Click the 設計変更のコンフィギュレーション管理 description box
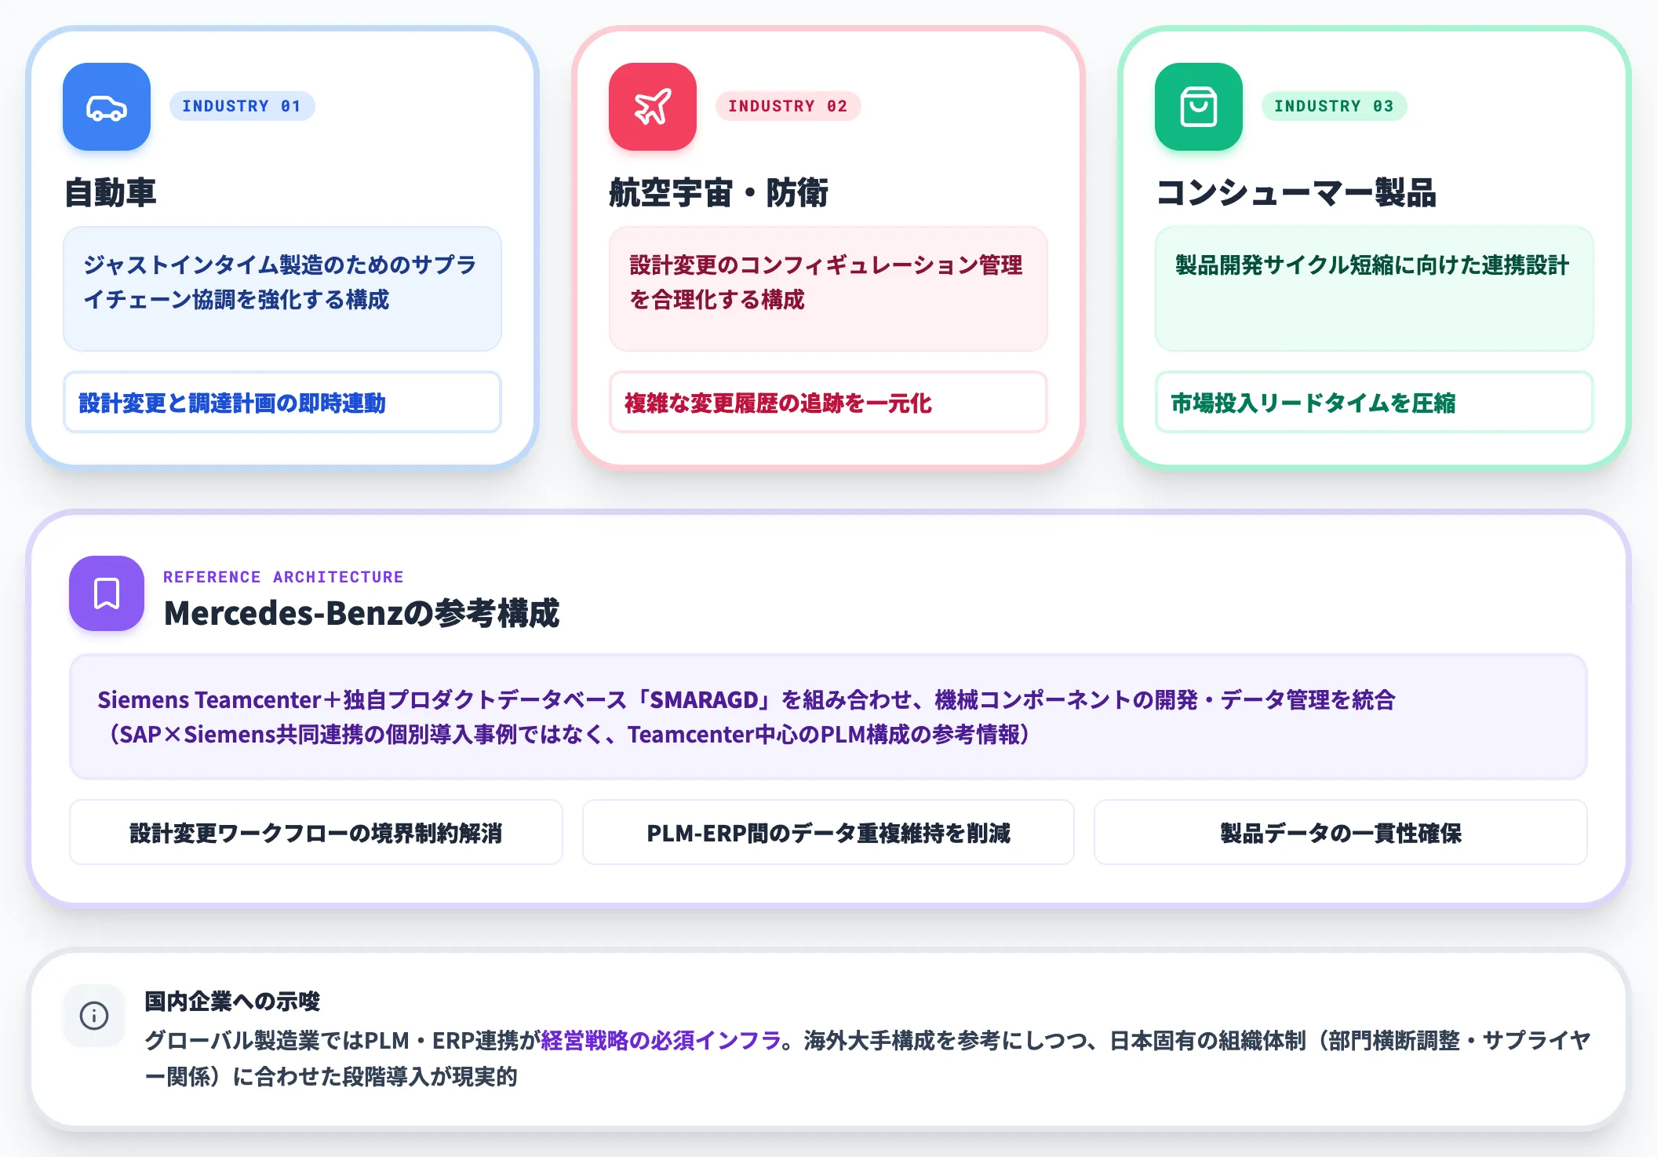This screenshot has height=1157, width=1657. coord(828,289)
